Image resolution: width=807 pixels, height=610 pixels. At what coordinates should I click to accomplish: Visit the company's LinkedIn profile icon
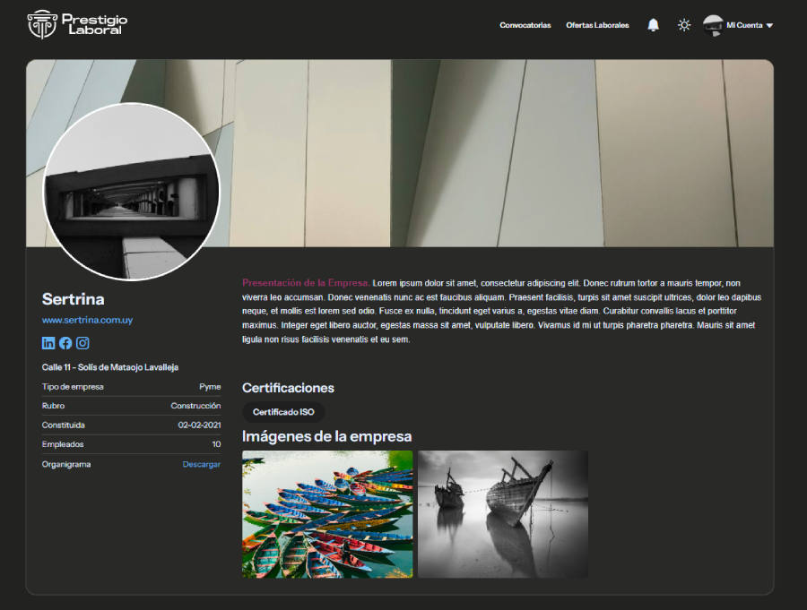(x=48, y=343)
